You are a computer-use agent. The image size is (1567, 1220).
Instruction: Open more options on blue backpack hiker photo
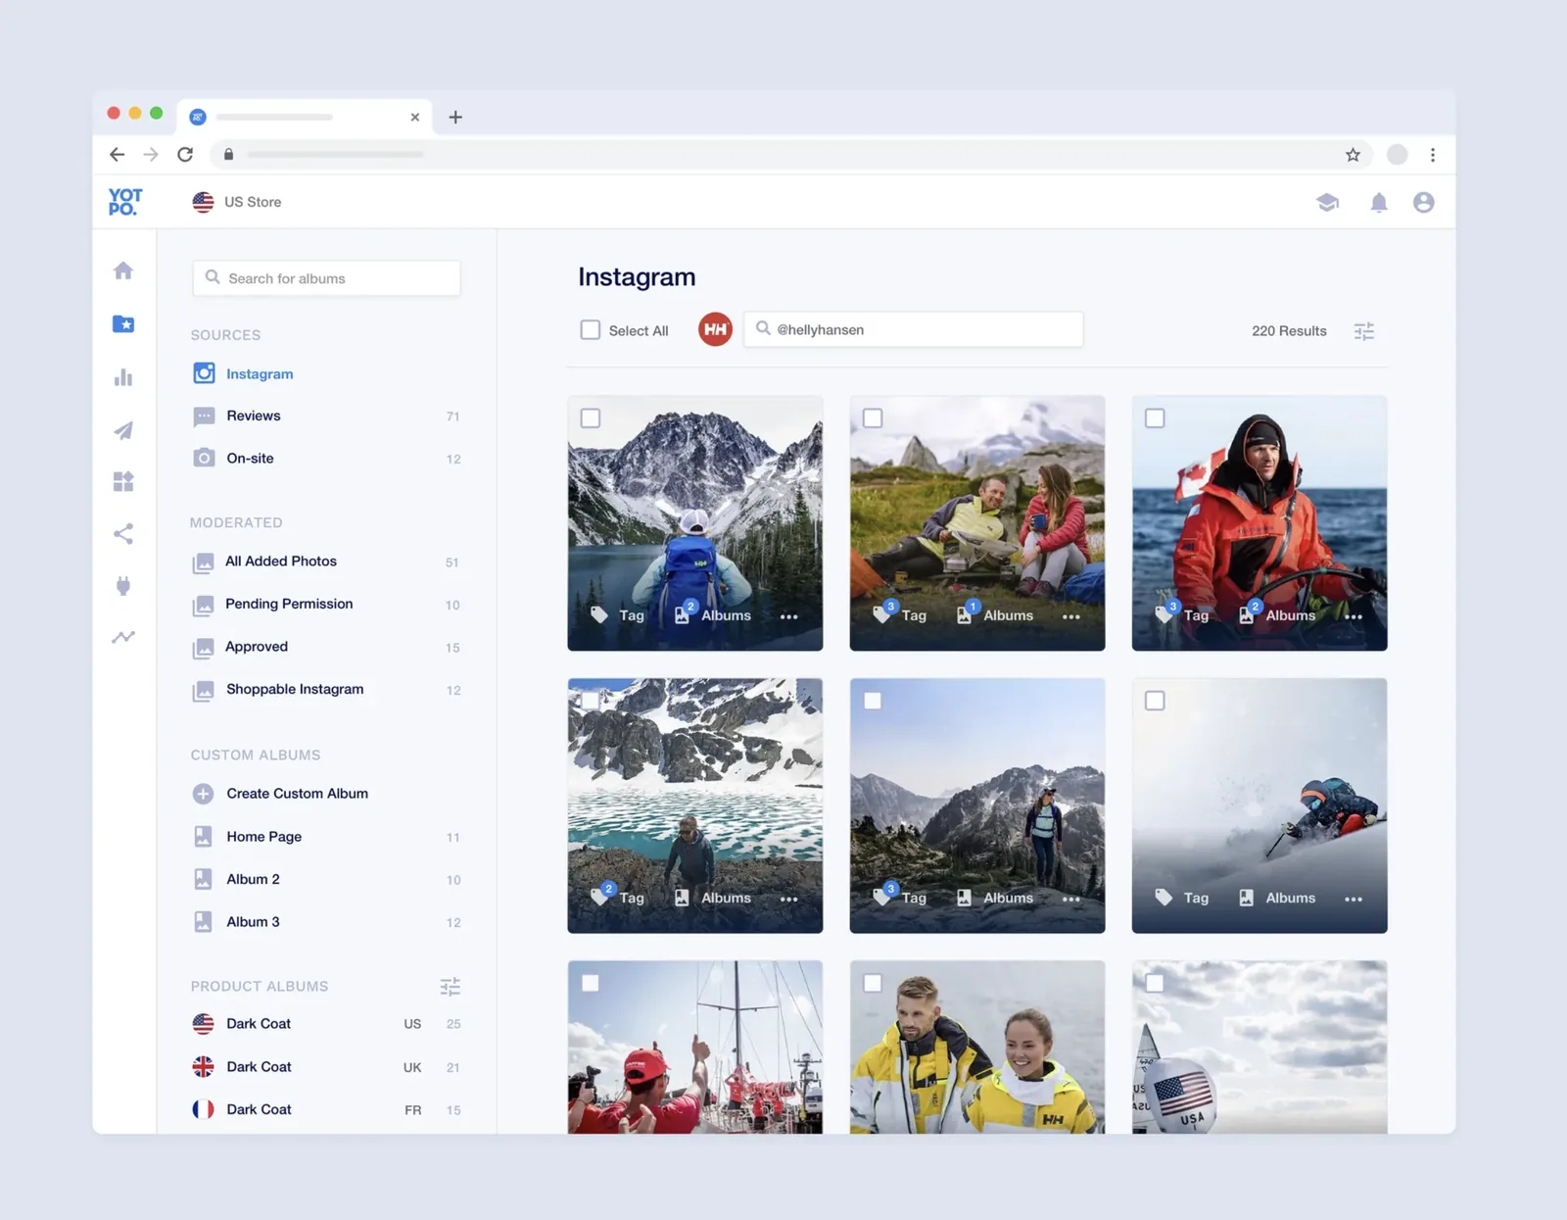click(x=789, y=616)
